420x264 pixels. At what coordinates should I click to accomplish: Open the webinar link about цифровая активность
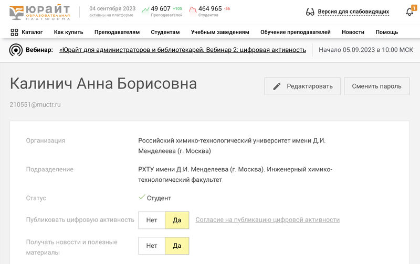(183, 50)
